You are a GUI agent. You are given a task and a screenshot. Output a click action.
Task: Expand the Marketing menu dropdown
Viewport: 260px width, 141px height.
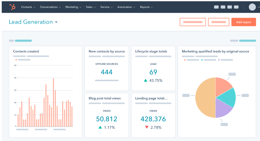[x=73, y=7]
